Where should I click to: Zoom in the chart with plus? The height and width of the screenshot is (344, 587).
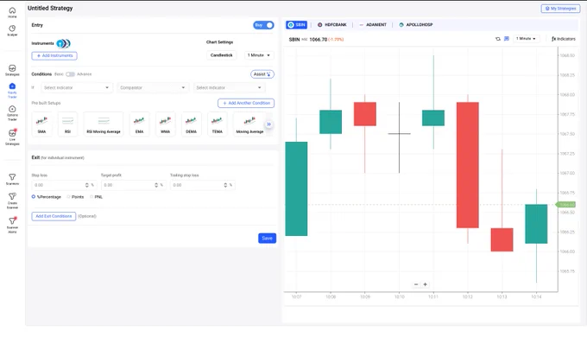pos(426,284)
